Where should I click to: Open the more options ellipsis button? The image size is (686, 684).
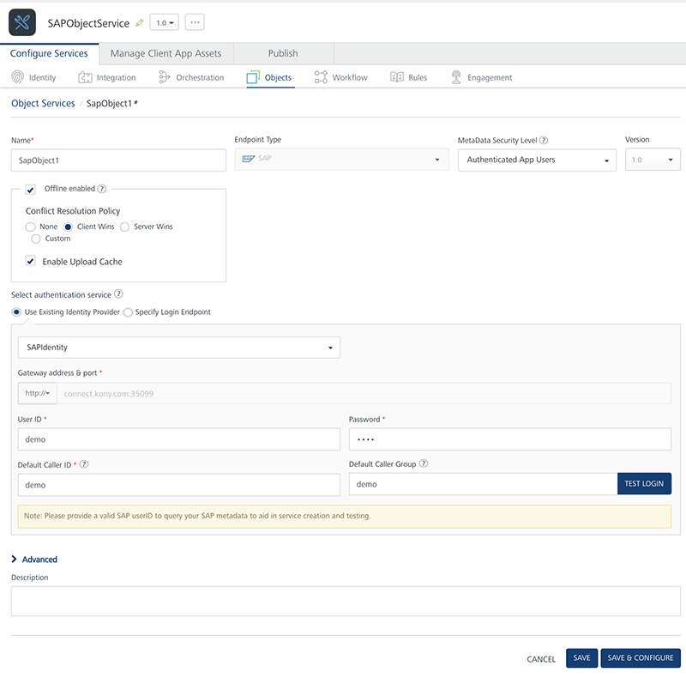click(195, 22)
